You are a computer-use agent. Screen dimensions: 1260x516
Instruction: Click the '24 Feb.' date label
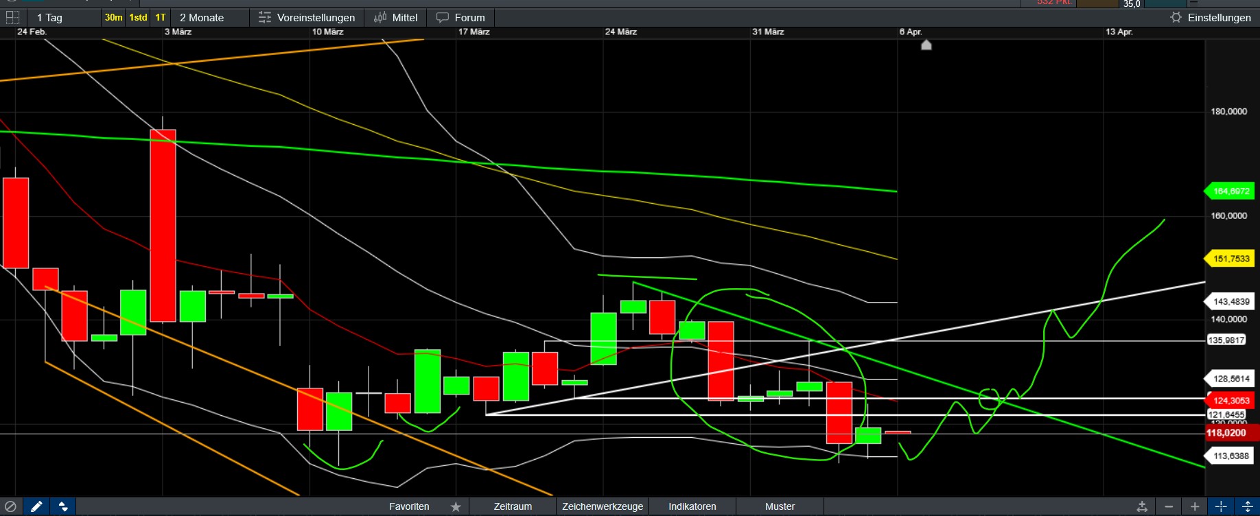(x=32, y=32)
